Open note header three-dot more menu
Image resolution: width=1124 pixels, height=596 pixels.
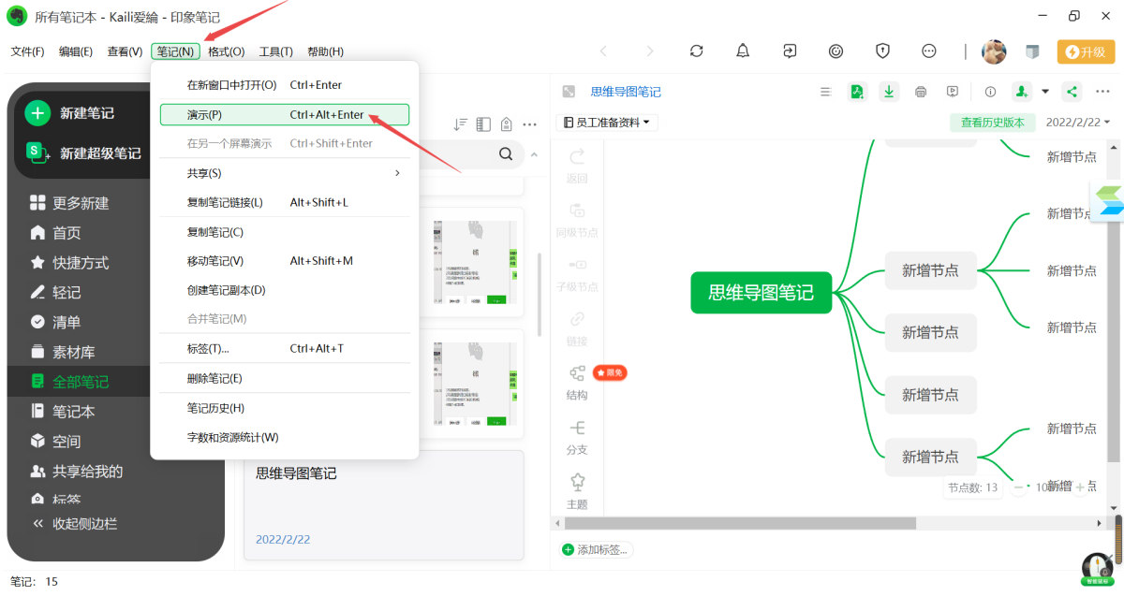tap(1104, 92)
